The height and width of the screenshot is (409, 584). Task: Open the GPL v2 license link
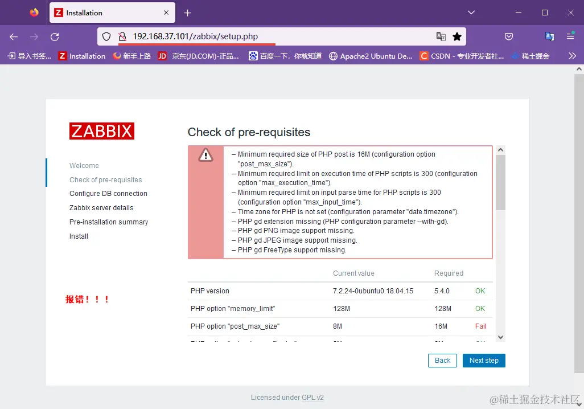pyautogui.click(x=312, y=398)
